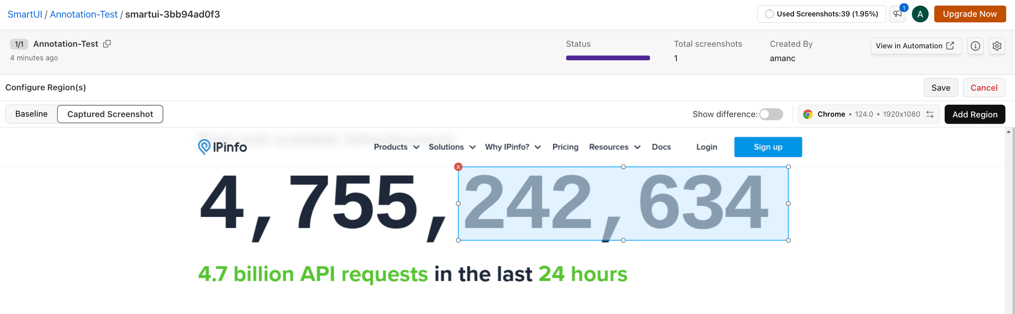Click the region's top-right corner handle
This screenshot has height=314, width=1015.
coord(788,167)
